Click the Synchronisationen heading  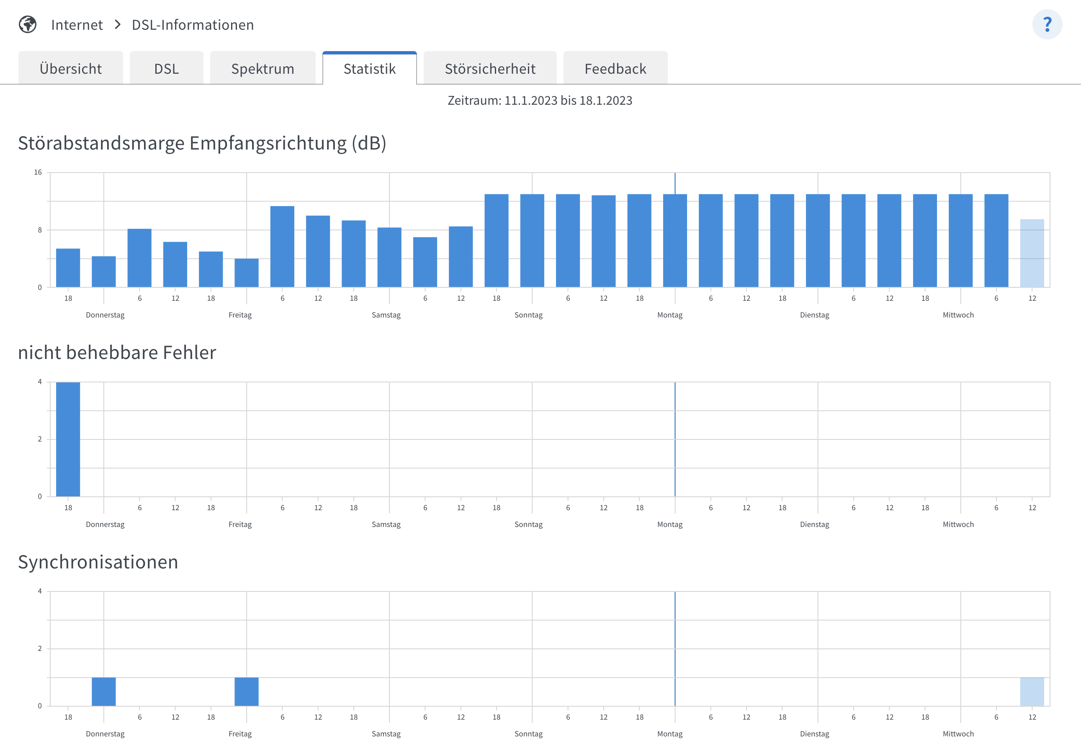98,561
